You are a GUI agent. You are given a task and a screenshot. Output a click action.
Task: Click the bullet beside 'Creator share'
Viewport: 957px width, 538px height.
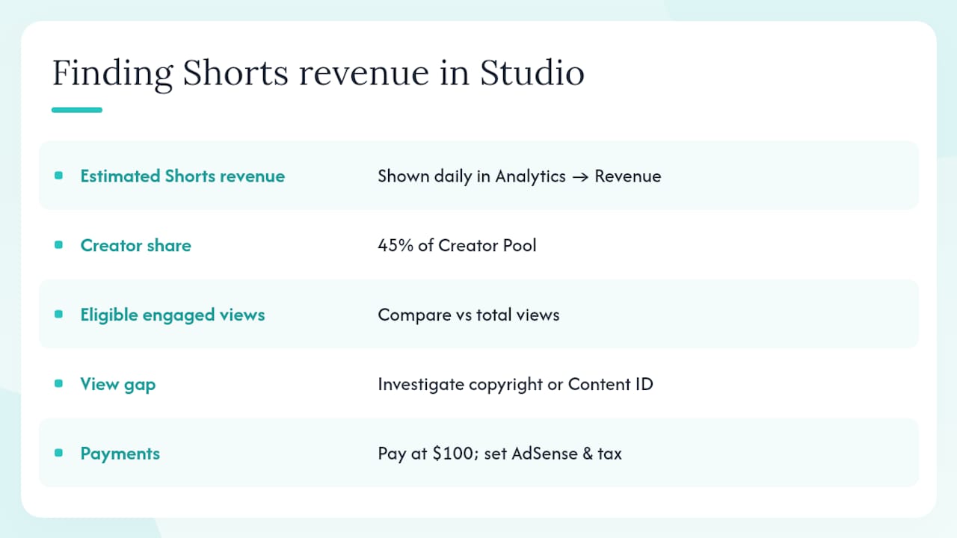click(x=59, y=245)
